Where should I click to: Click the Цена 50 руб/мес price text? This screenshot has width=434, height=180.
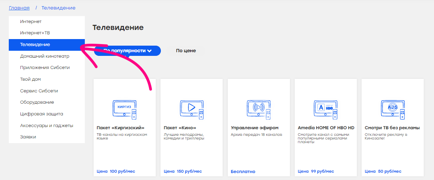[x=383, y=172]
